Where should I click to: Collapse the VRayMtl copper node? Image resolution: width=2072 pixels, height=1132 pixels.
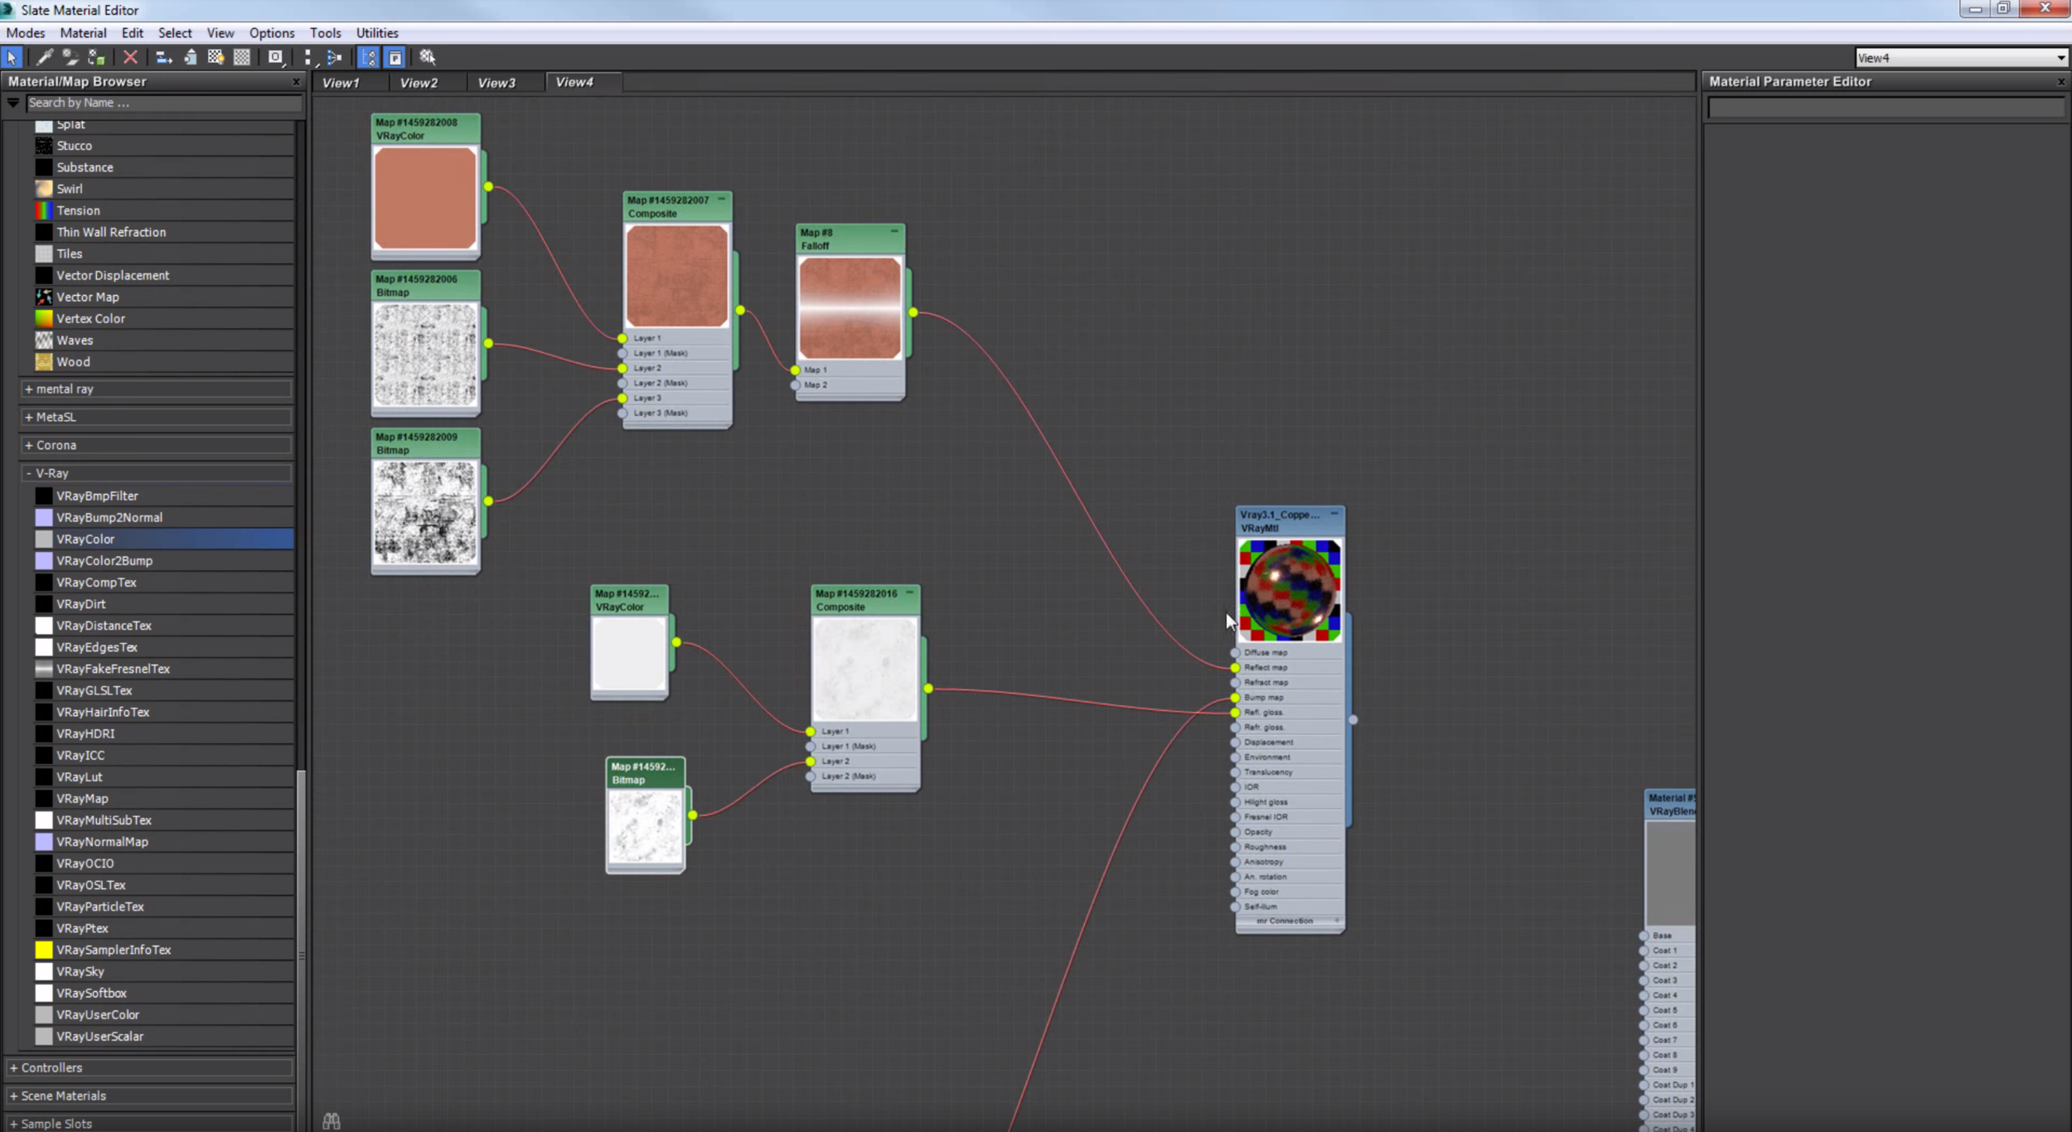1334,514
